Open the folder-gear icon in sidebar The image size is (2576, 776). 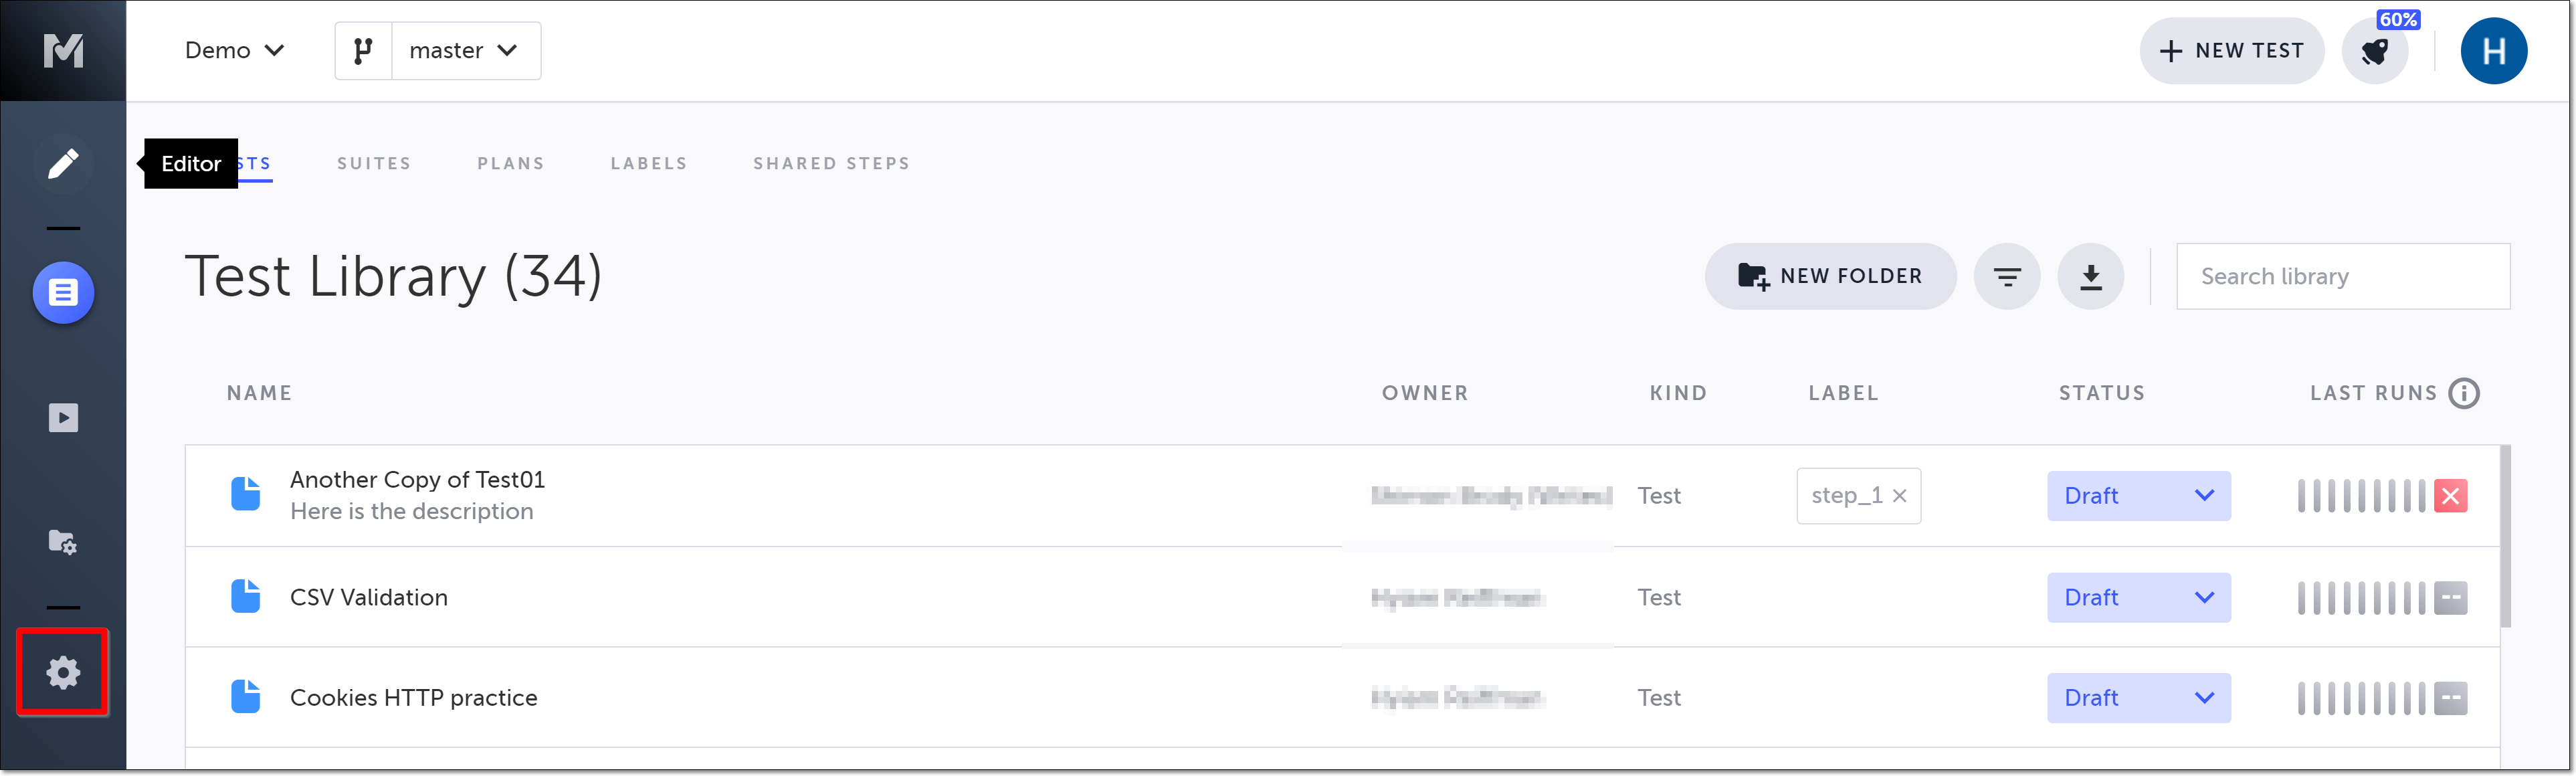63,542
